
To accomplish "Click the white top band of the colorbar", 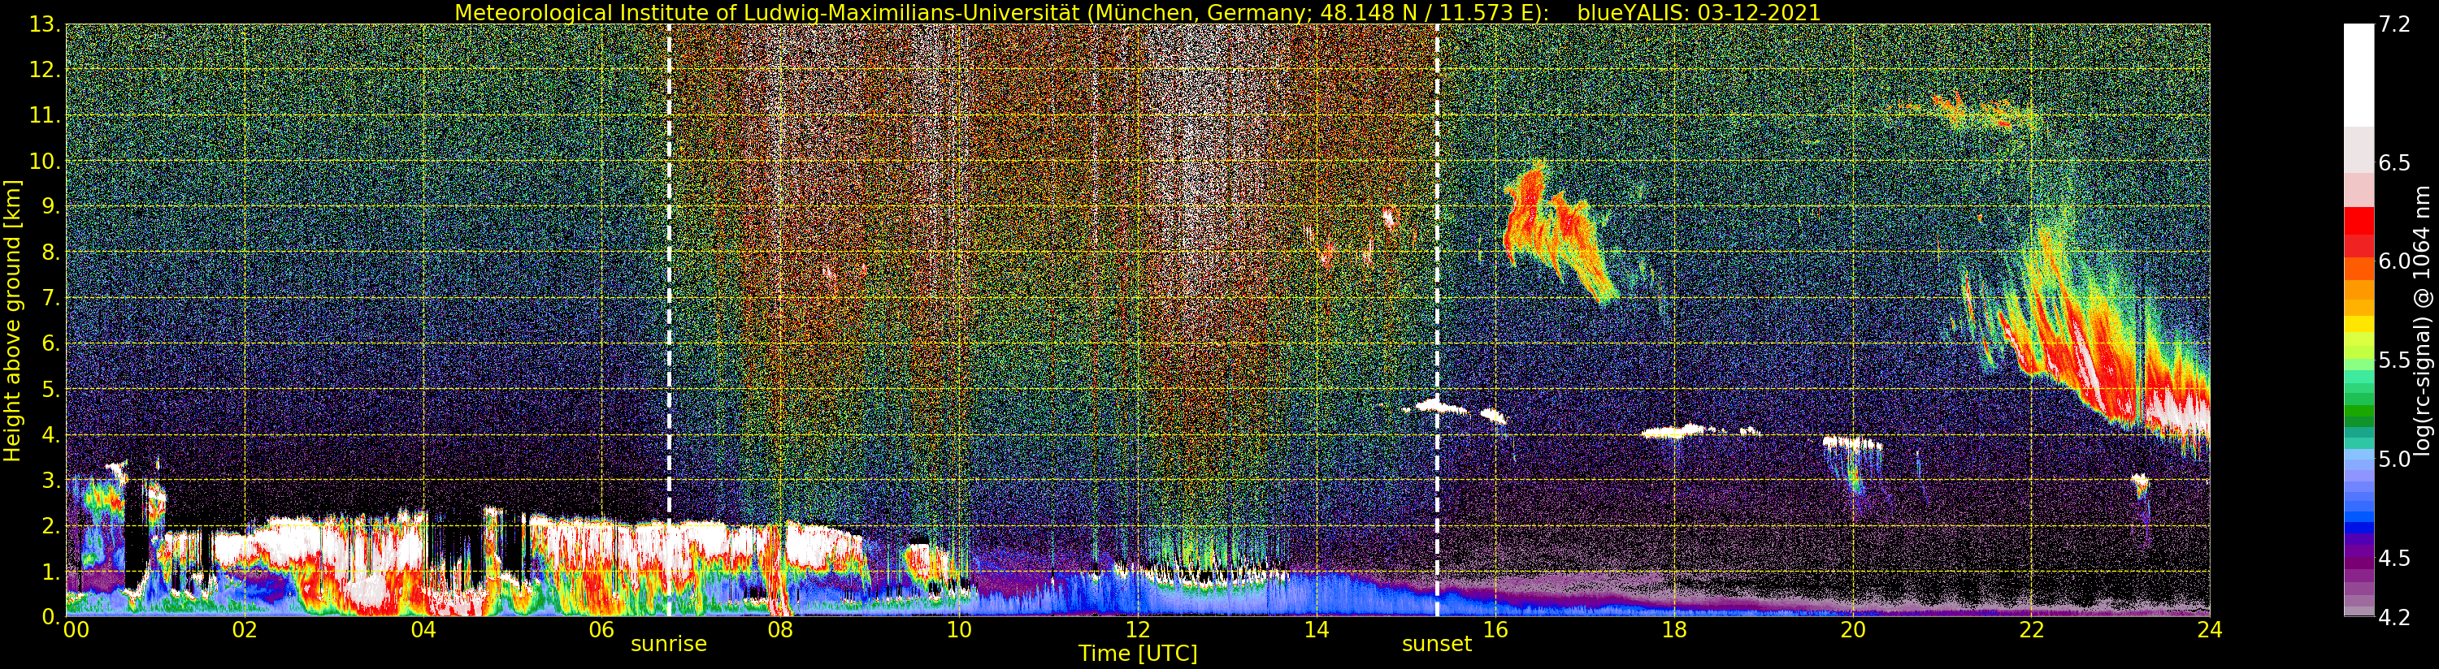I will (x=2359, y=76).
